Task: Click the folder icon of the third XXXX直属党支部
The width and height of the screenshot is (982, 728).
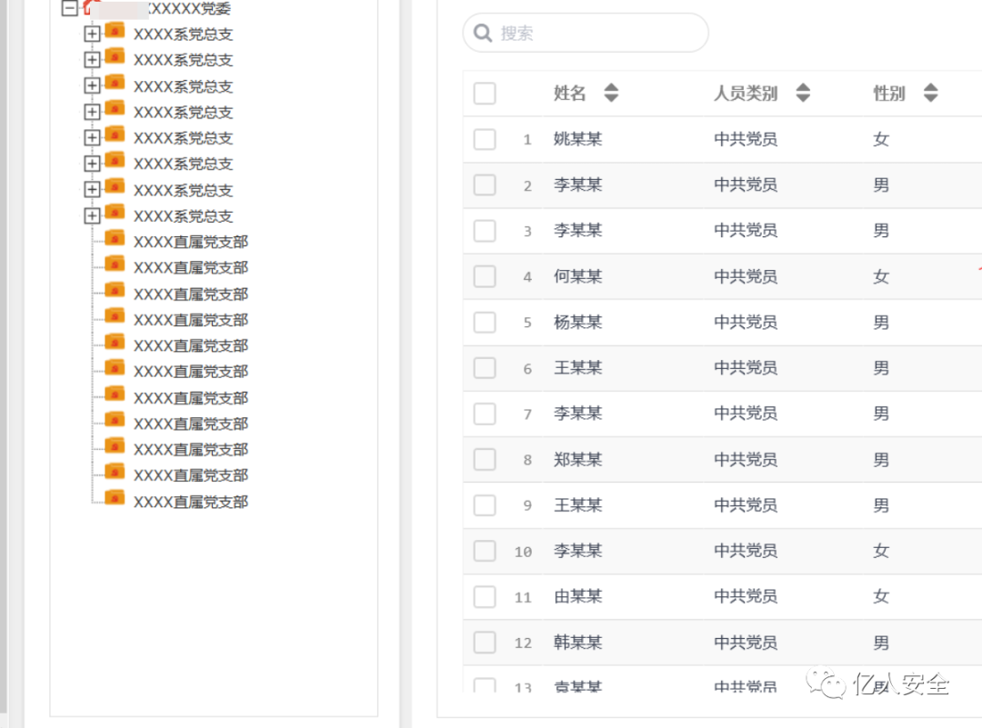Action: [115, 294]
